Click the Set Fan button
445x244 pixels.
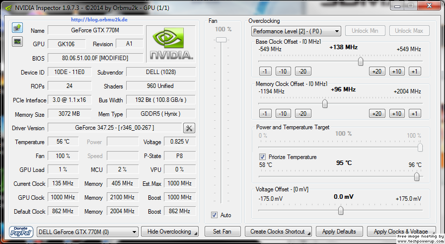(222, 232)
